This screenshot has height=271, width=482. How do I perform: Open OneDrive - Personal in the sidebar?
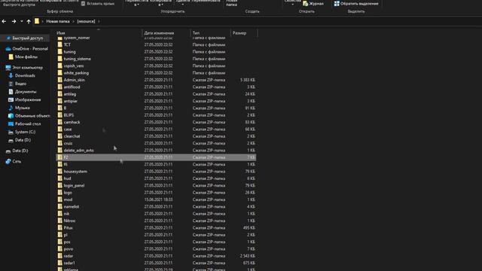click(27, 49)
